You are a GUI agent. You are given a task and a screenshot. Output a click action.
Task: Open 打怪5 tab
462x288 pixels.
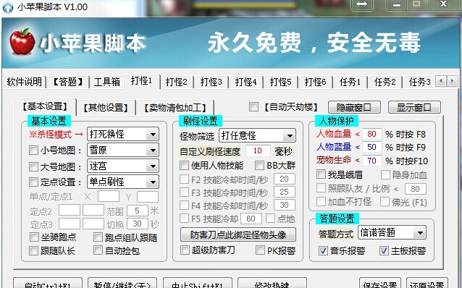(x=280, y=82)
